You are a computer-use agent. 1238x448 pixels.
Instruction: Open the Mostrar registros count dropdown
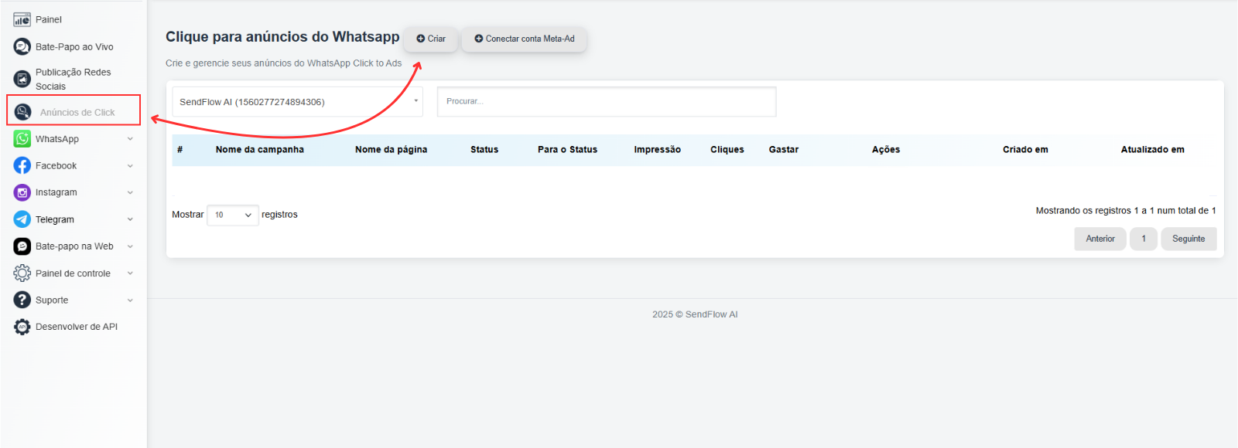(233, 215)
